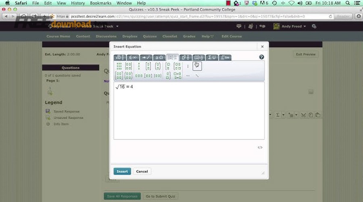Cancel the Insert Equation dialog

142,171
